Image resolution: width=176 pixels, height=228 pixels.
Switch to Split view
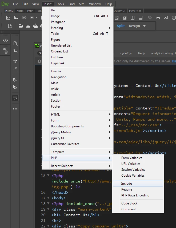(121, 26)
